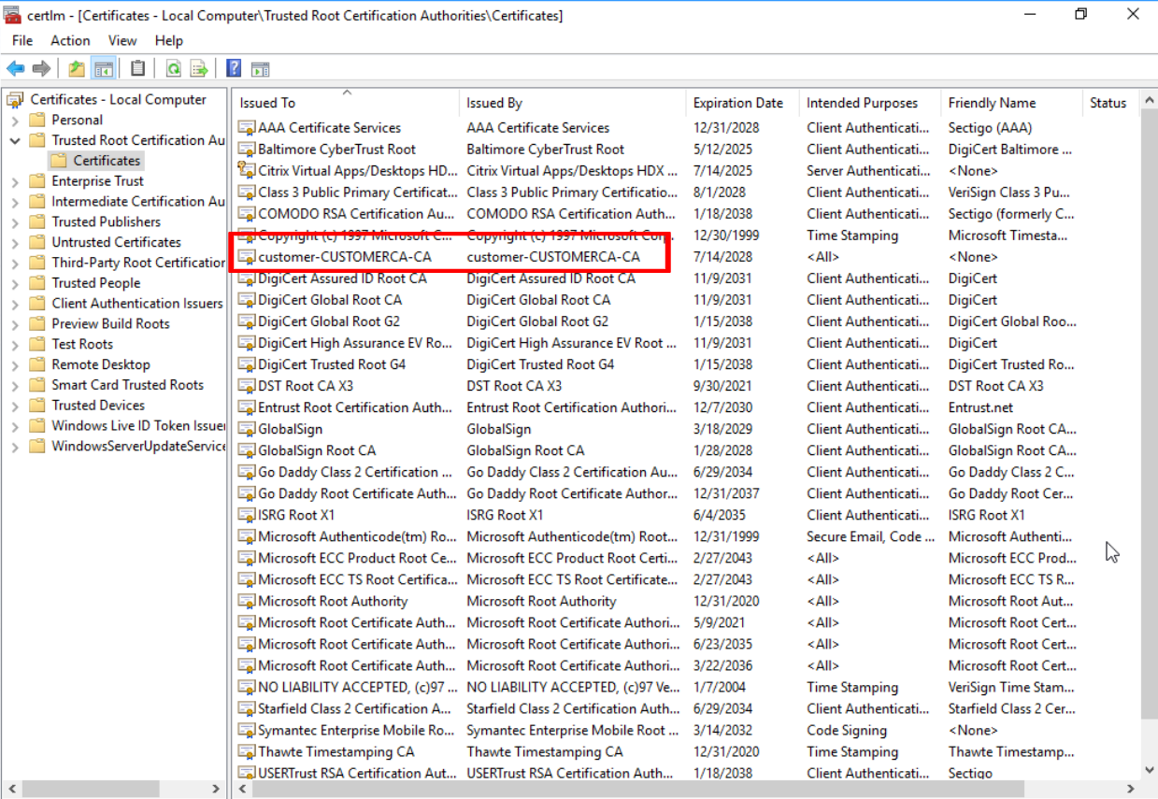Screen dimensions: 1158x799
Task: Click the Up One Level folder icon
Action: 77,68
